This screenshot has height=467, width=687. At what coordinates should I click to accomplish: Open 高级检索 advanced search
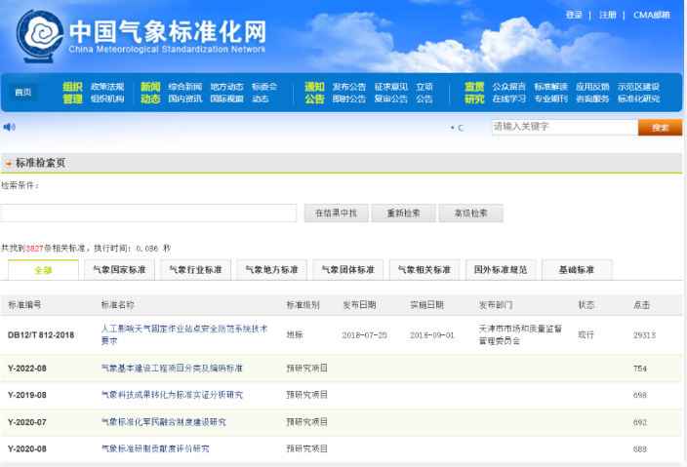coord(470,213)
